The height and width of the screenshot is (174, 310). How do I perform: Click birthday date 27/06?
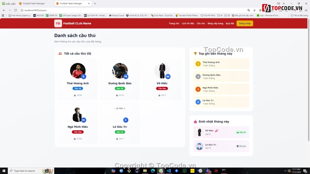tap(79, 139)
